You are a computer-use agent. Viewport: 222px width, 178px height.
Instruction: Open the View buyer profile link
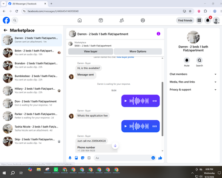[125, 57]
